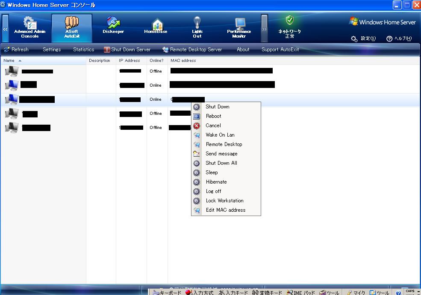Click the Refresh toolbar button
421x295 pixels.
click(x=16, y=50)
